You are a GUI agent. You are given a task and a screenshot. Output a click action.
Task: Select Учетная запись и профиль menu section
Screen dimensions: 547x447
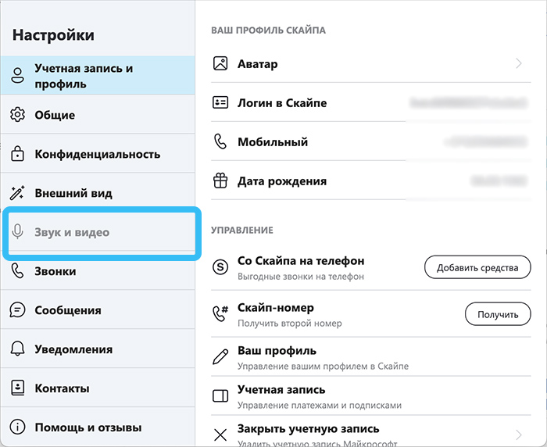[x=98, y=75]
